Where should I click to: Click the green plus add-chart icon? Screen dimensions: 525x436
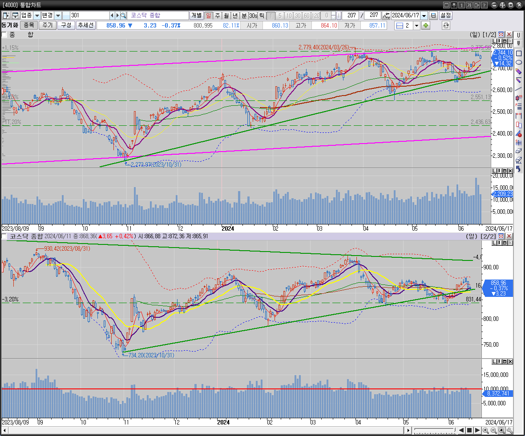click(x=425, y=25)
